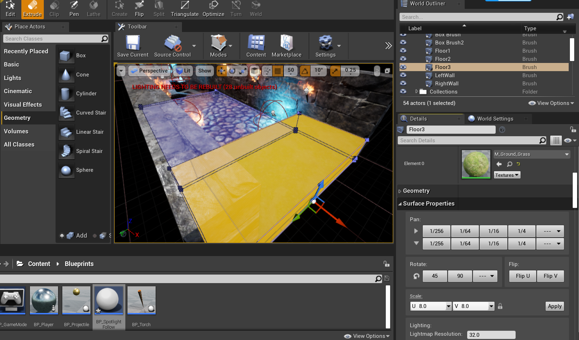Toggle visibility of Box Brush2
The width and height of the screenshot is (579, 340).
(403, 42)
